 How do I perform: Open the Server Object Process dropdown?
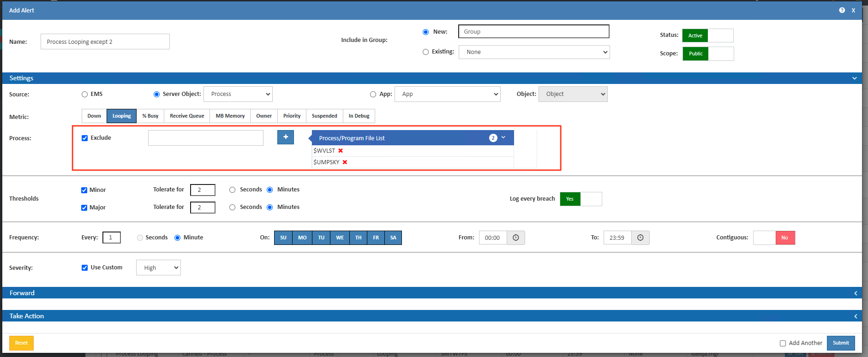point(238,94)
